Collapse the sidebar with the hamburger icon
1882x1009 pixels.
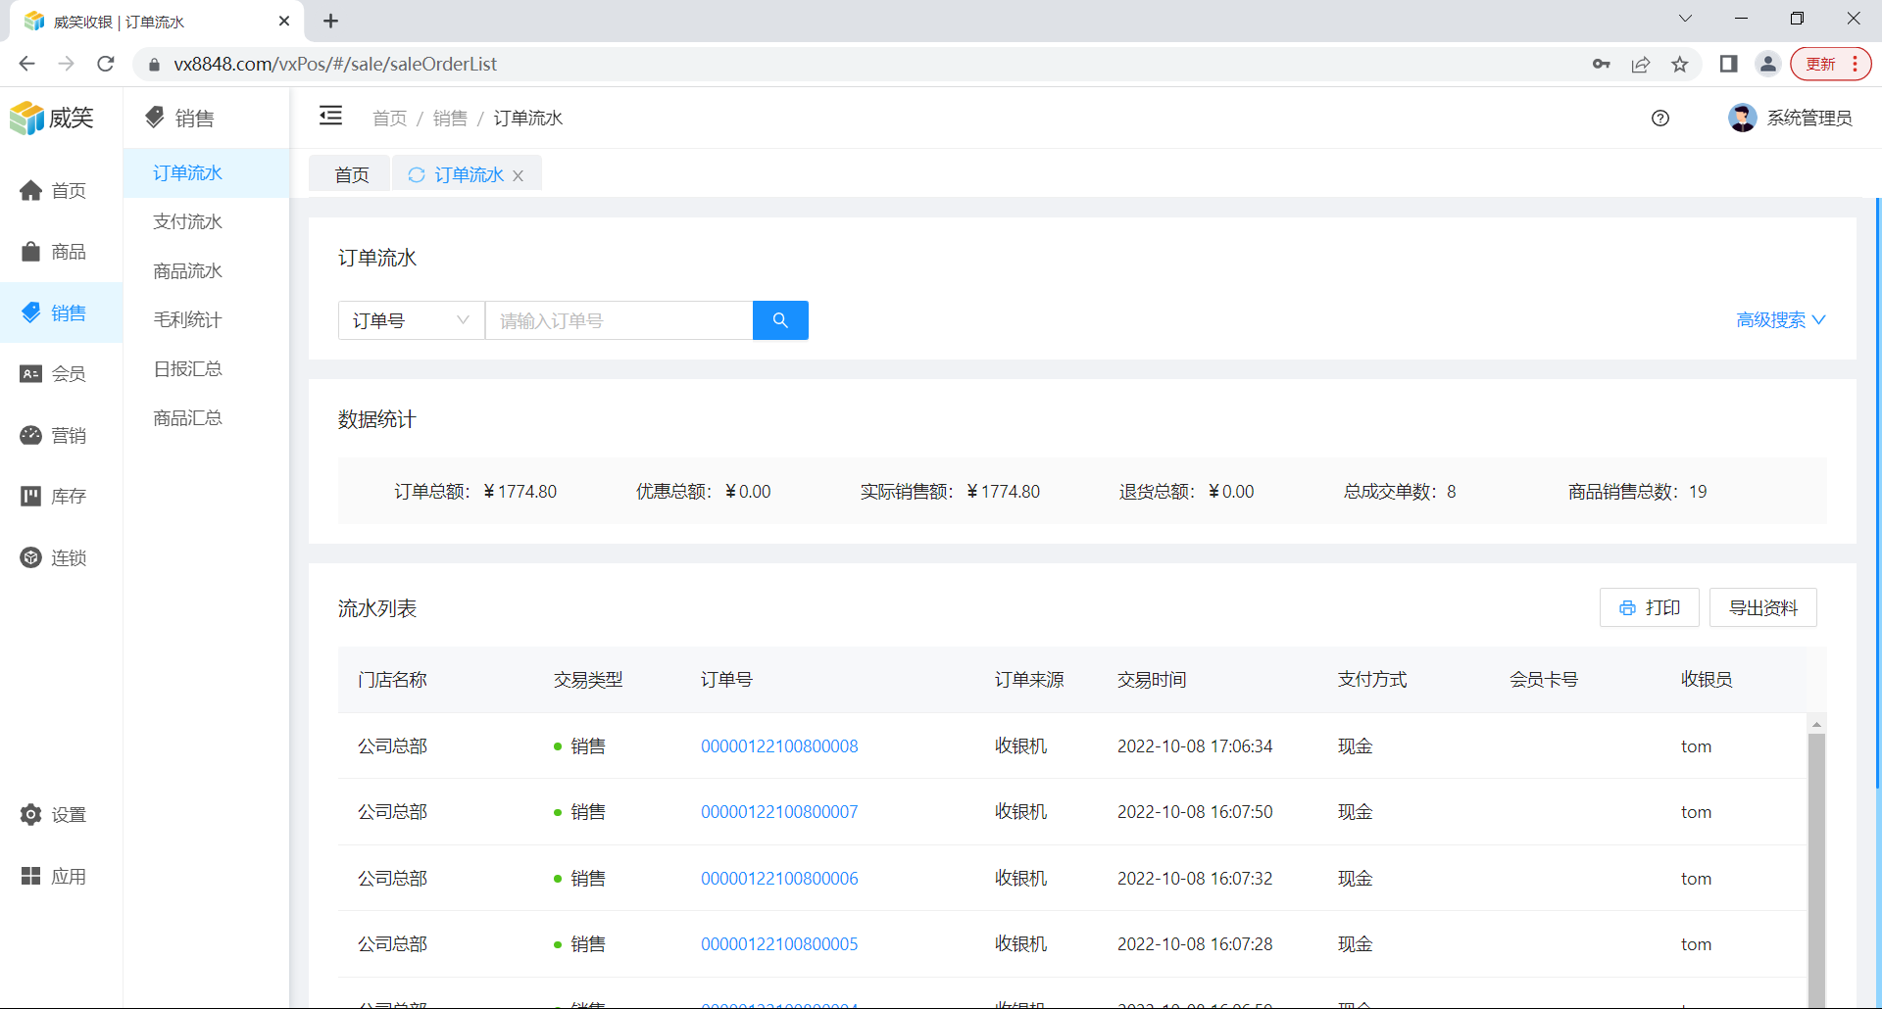click(330, 117)
